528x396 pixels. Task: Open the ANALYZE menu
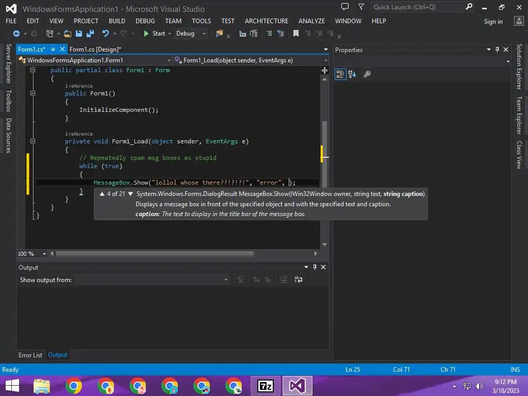click(311, 21)
